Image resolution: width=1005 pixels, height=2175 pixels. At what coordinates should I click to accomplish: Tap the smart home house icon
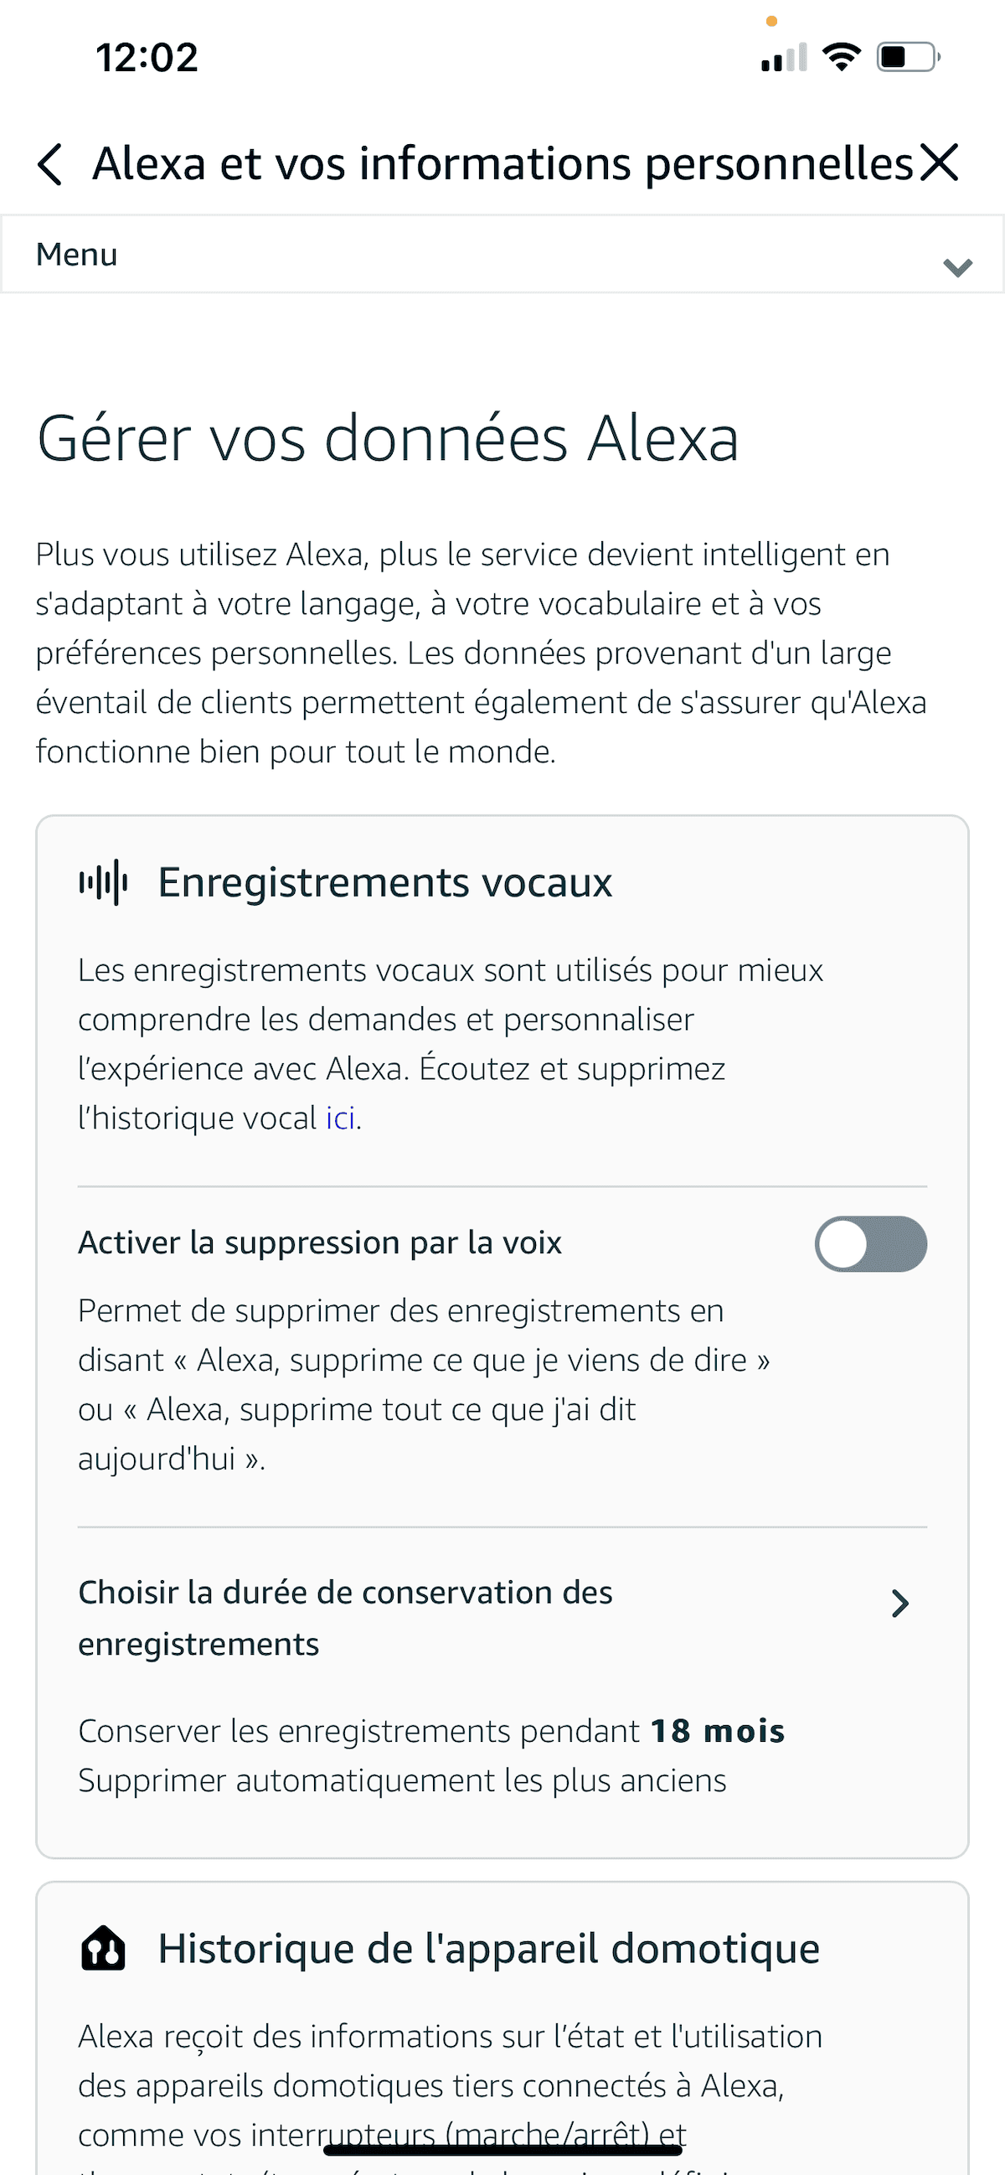[x=103, y=1949]
